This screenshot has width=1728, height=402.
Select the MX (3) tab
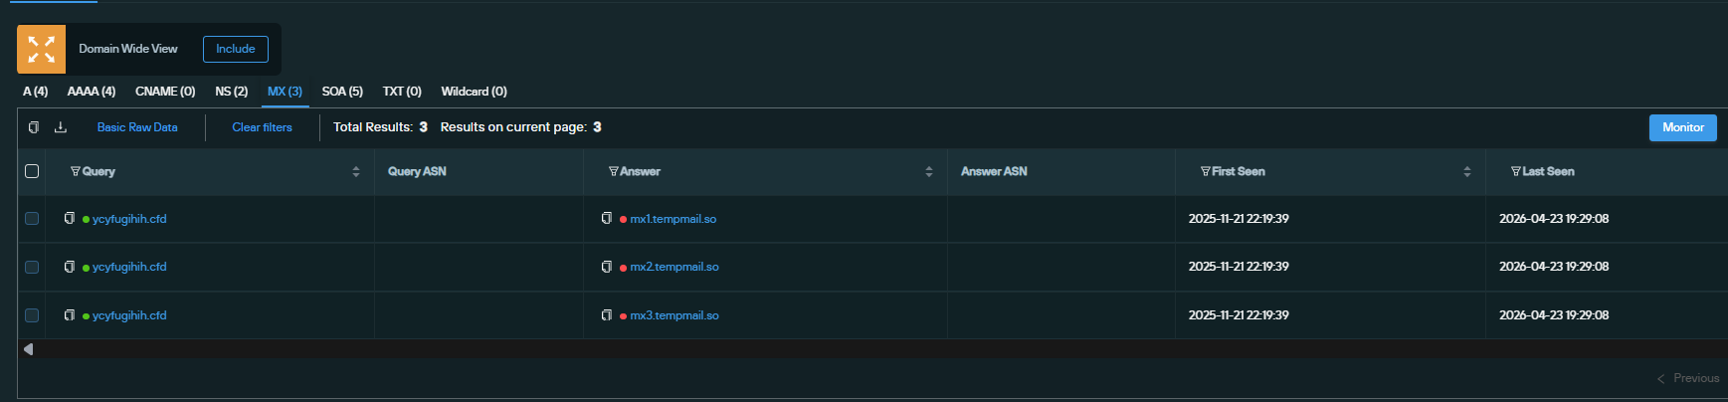(x=285, y=92)
